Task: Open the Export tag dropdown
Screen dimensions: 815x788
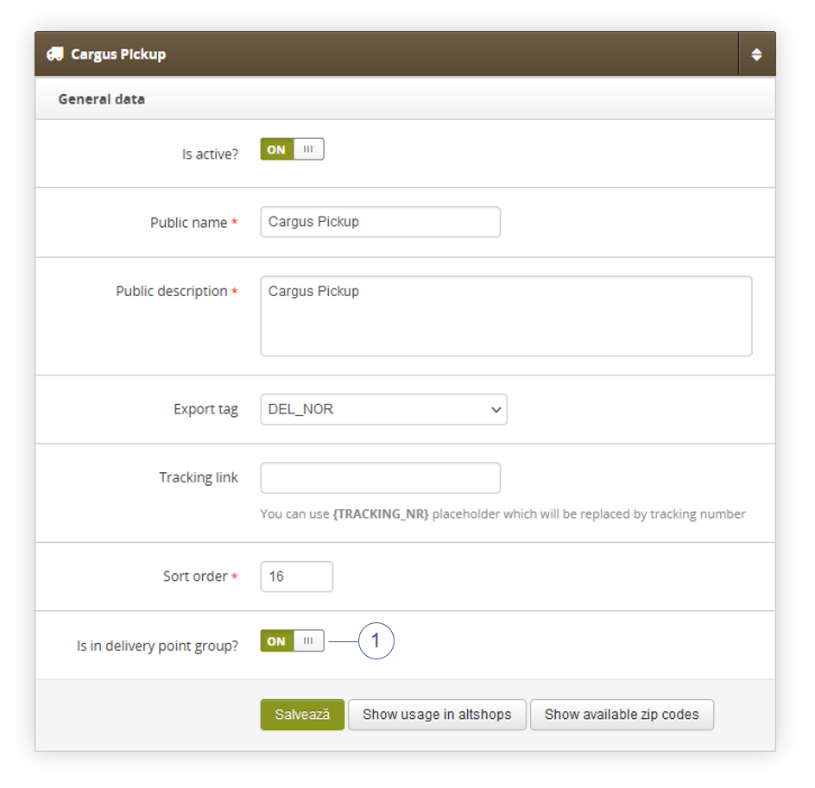Action: pyautogui.click(x=383, y=409)
